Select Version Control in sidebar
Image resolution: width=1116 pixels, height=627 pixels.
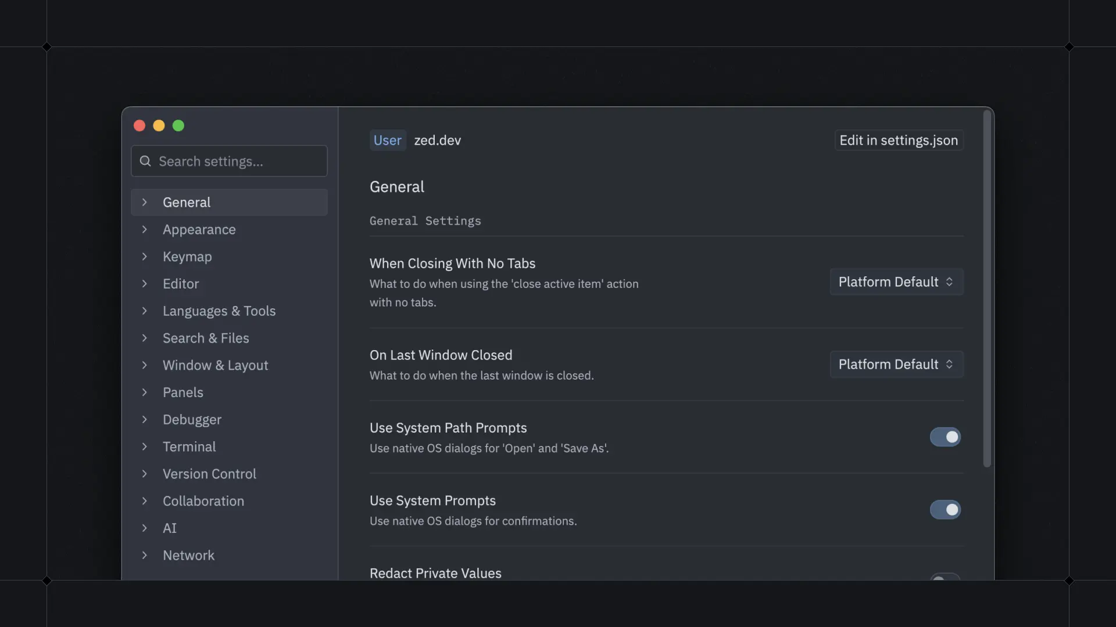tap(209, 474)
